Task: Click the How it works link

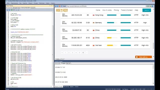Action: click(x=107, y=10)
